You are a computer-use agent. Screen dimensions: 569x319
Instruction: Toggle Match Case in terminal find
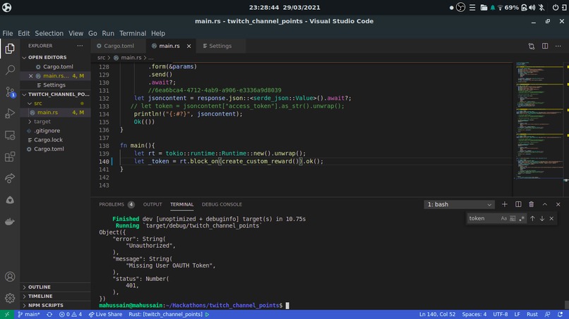[503, 218]
